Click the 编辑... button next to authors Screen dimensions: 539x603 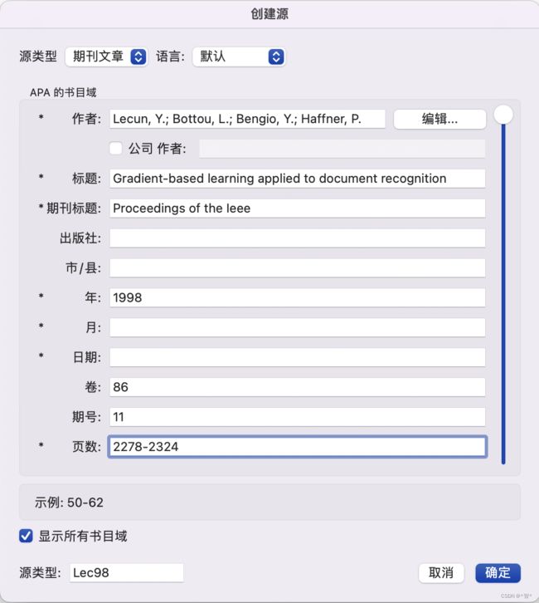pyautogui.click(x=439, y=119)
